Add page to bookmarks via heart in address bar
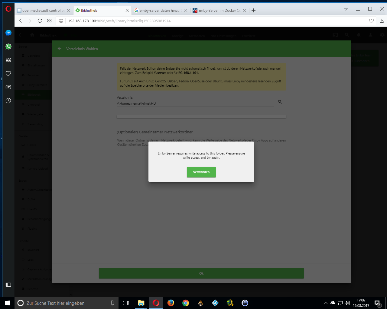 pyautogui.click(x=372, y=21)
